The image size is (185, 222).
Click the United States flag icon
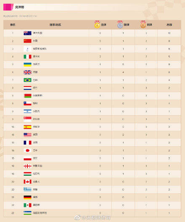tap(27, 135)
